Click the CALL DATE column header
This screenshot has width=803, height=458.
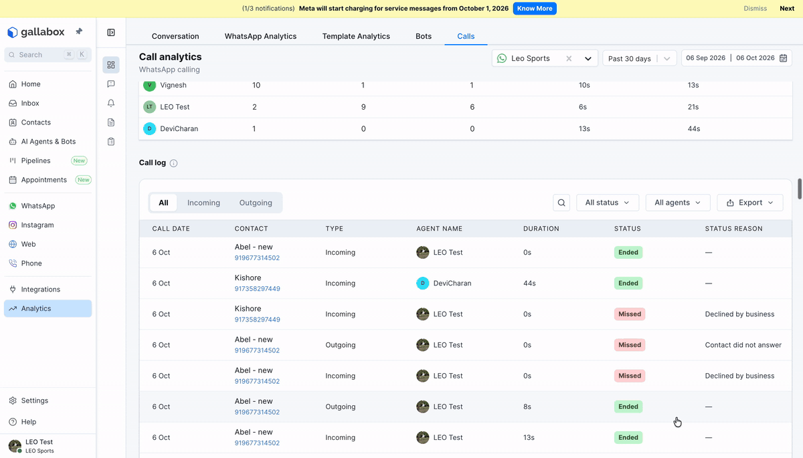(x=171, y=229)
